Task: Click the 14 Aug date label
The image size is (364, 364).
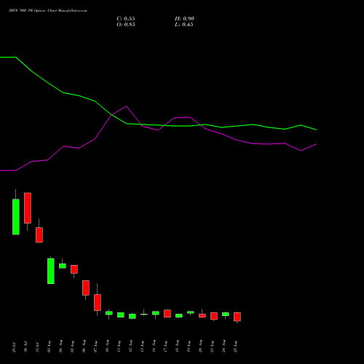Action: point(154,347)
